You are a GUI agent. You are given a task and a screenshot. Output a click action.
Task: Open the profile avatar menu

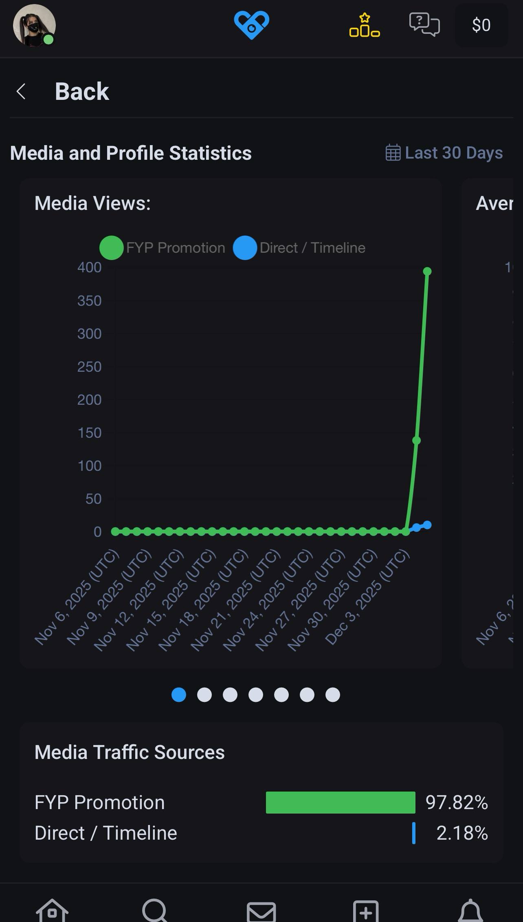click(x=34, y=25)
